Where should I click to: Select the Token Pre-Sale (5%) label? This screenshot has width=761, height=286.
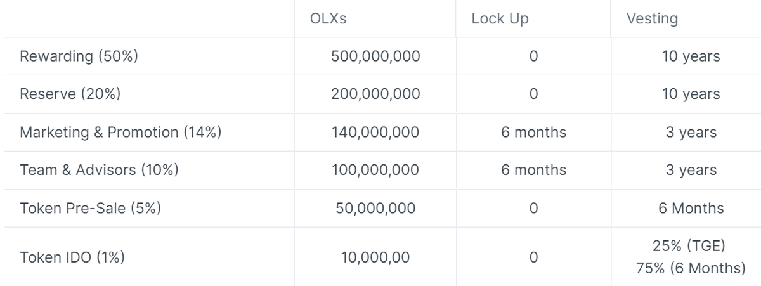point(90,208)
